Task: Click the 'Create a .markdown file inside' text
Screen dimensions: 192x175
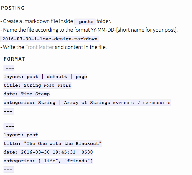Action: [x=38, y=21]
